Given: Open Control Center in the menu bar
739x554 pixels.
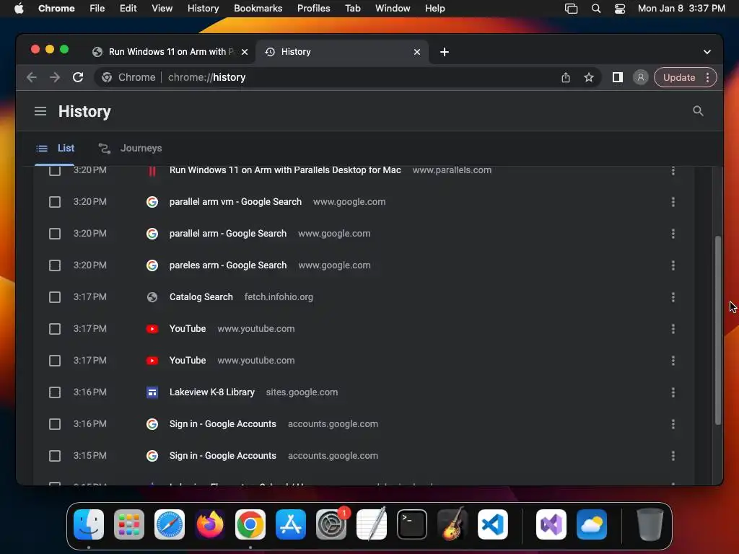Looking at the screenshot, I should (620, 9).
